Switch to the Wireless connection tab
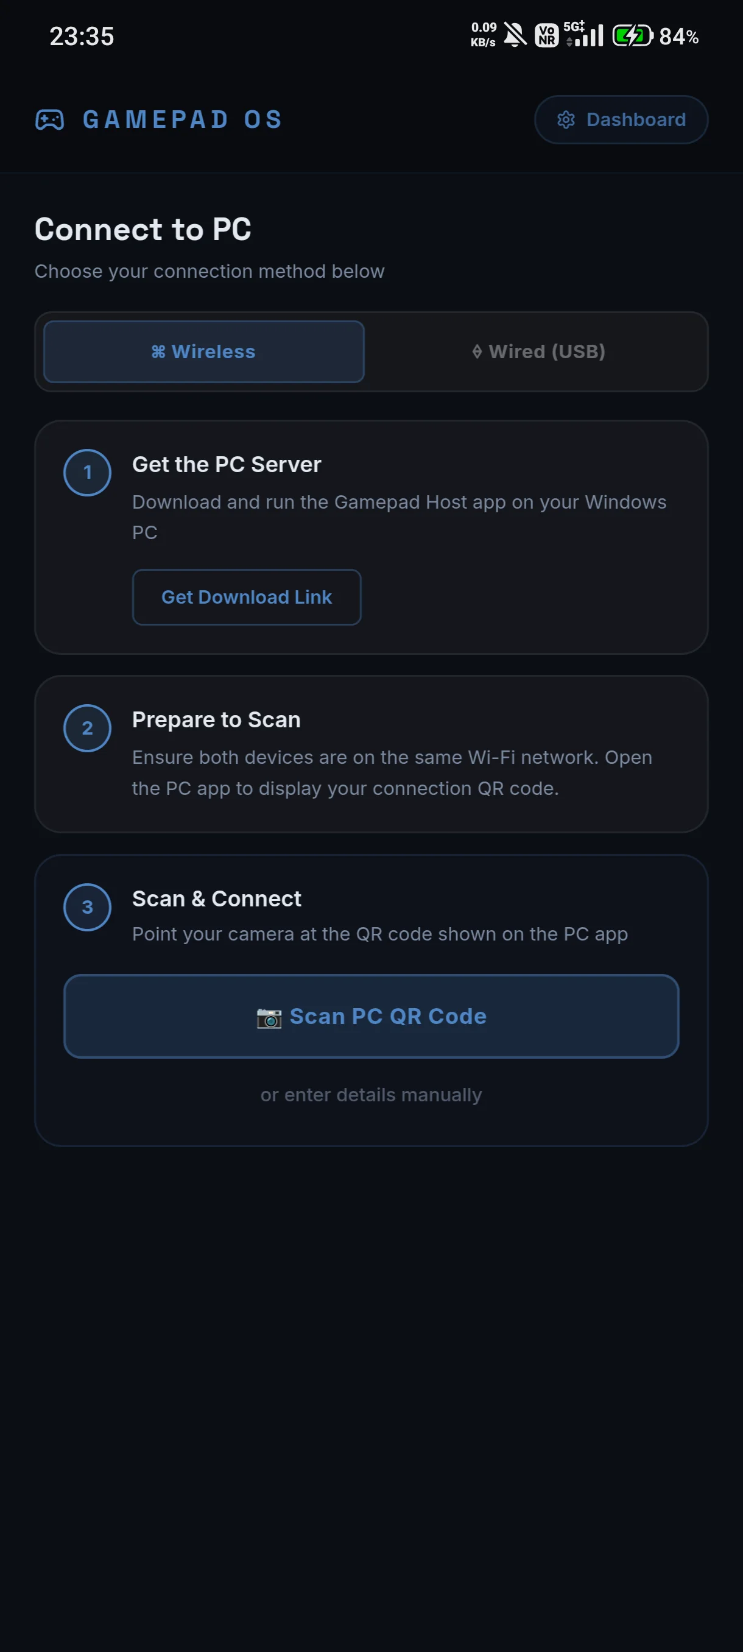Viewport: 743px width, 1652px height. click(204, 351)
